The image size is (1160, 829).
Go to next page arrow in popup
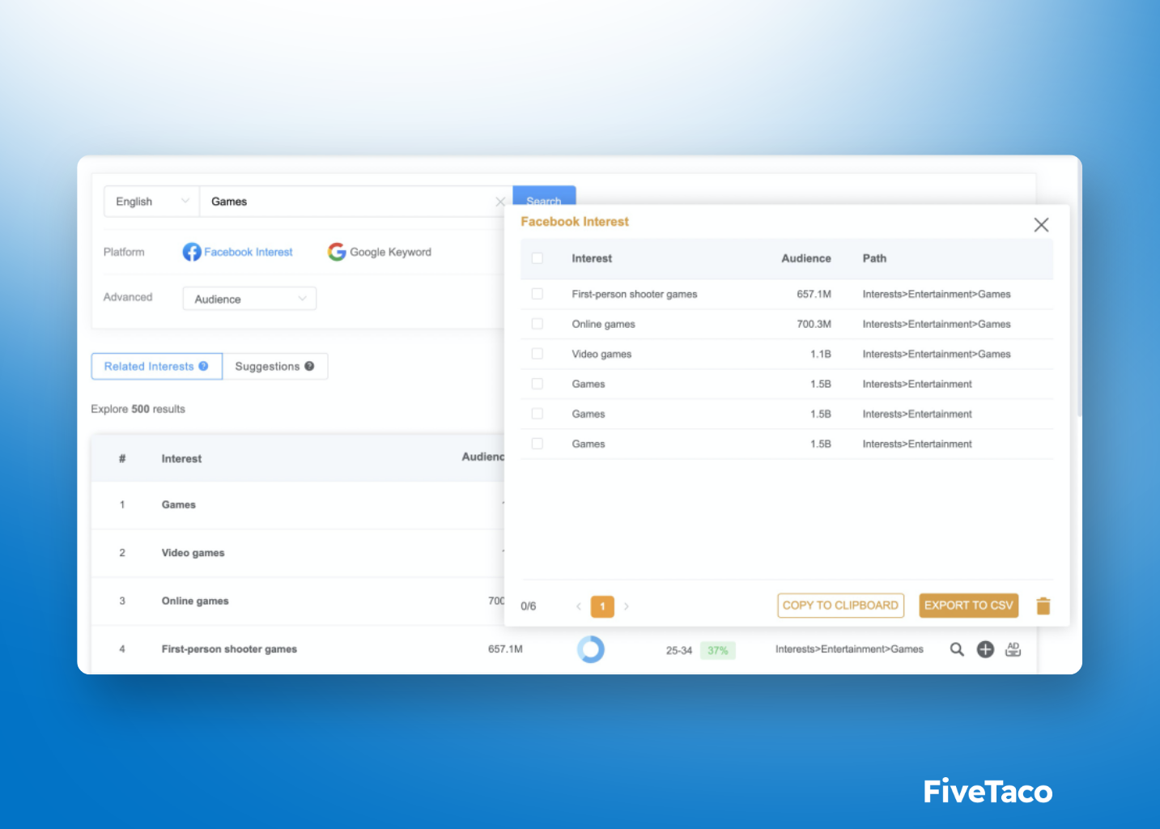[x=627, y=606]
